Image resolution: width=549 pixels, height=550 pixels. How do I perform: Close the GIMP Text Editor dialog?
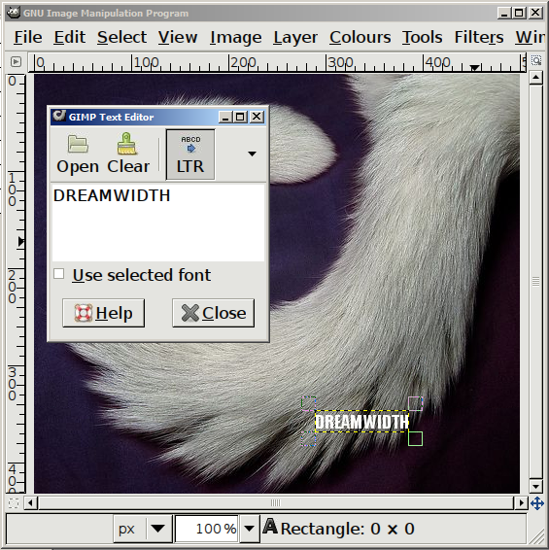214,313
